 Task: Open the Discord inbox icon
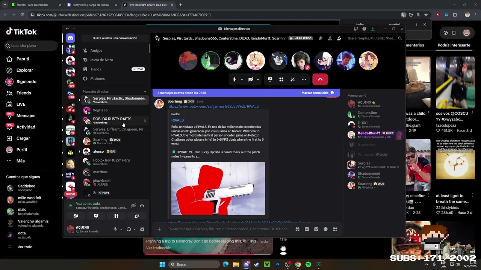pos(355,29)
